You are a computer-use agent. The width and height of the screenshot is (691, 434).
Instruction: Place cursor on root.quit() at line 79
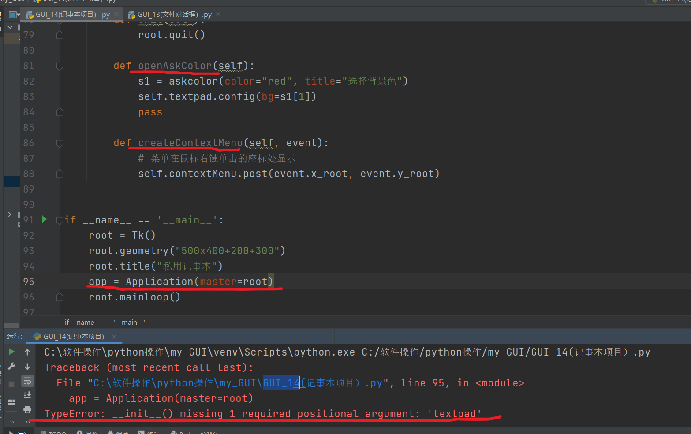[172, 35]
